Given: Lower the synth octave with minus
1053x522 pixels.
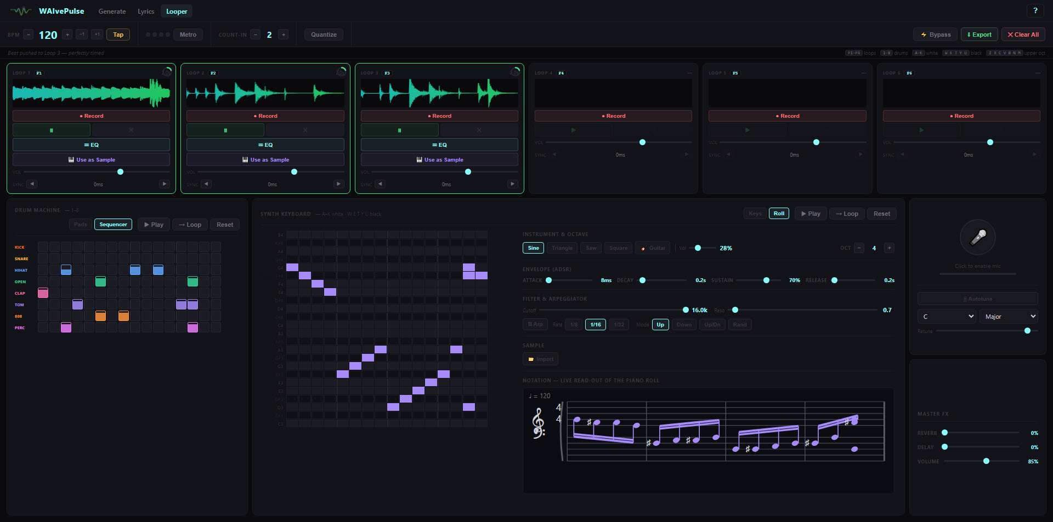Looking at the screenshot, I should 859,248.
